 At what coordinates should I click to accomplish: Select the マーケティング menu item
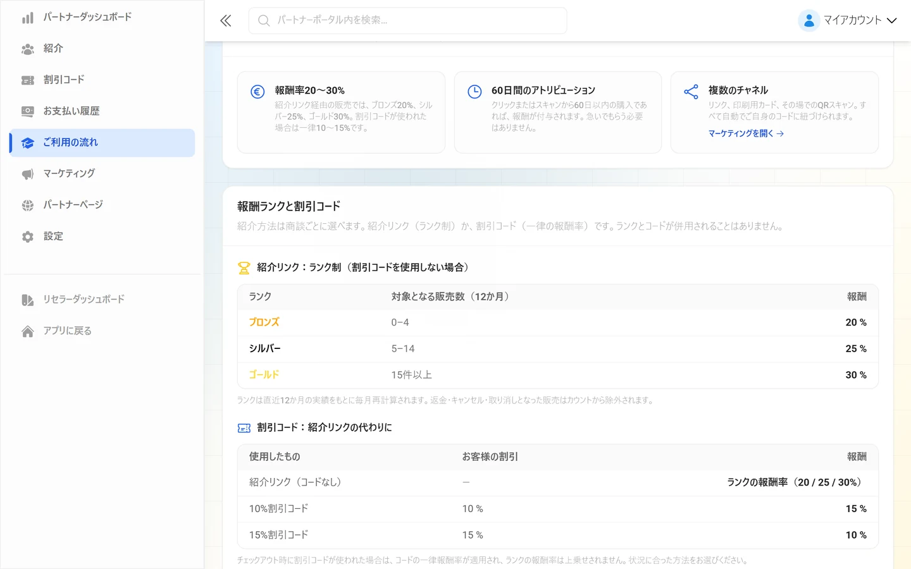[102, 173]
